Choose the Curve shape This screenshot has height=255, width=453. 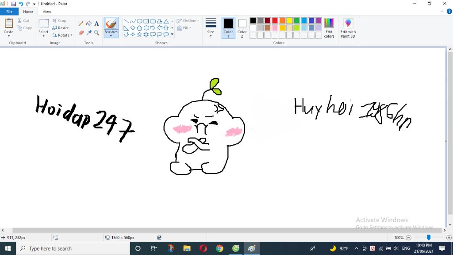click(133, 21)
